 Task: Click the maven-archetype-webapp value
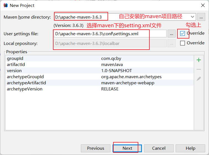point(128,83)
